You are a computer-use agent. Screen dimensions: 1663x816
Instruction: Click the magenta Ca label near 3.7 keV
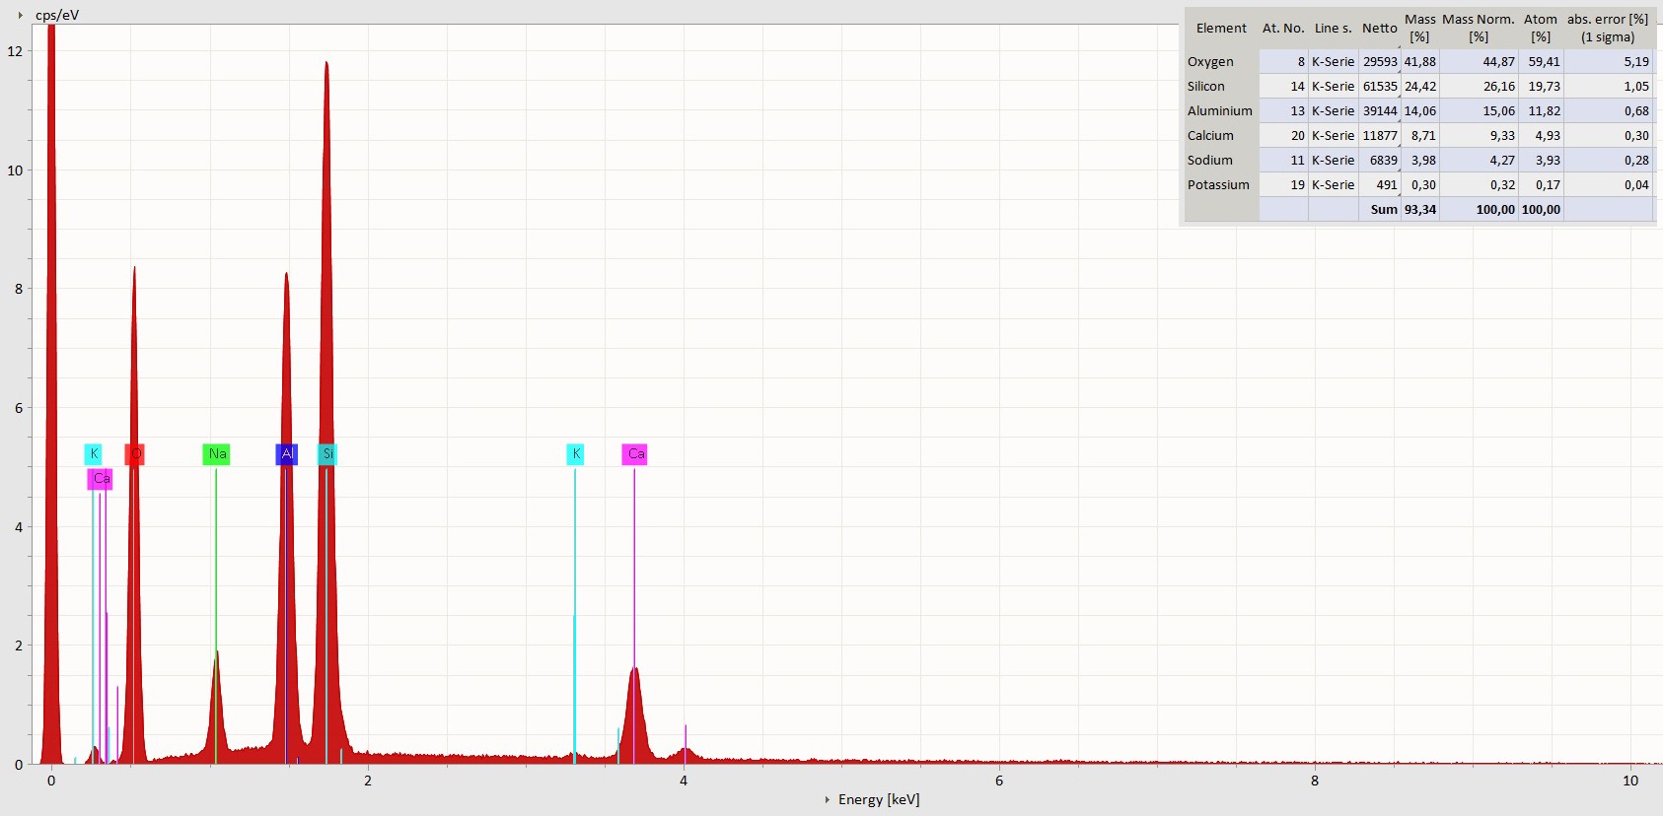(635, 454)
